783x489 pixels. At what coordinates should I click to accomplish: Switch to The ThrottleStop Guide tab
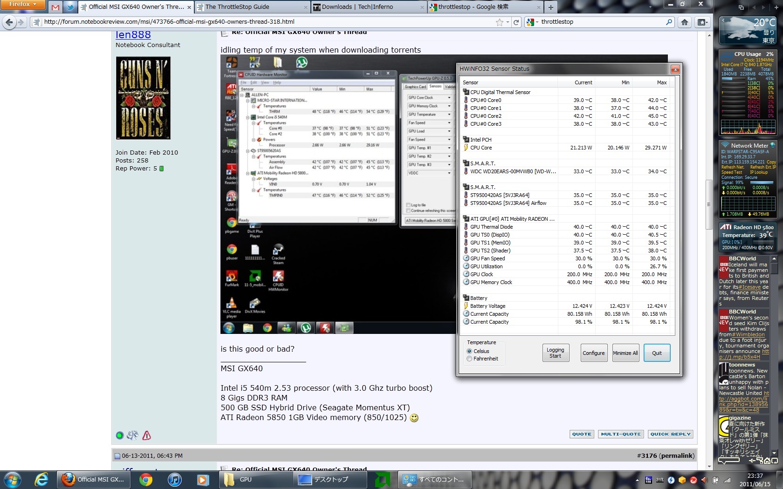pos(252,7)
